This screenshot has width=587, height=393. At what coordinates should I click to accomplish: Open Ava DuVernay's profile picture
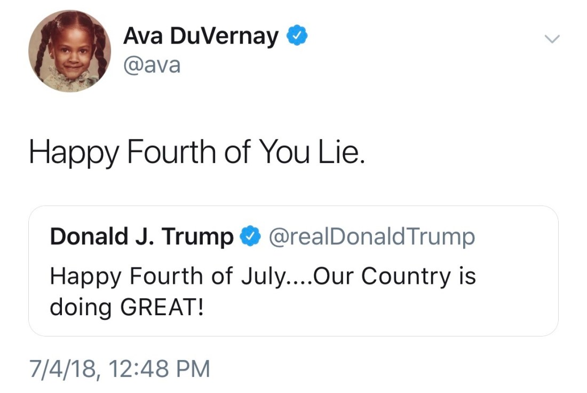pyautogui.click(x=69, y=51)
